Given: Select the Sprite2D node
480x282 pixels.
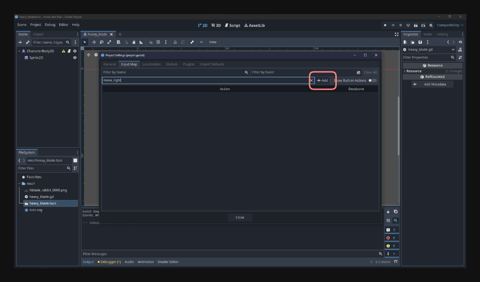Looking at the screenshot, I should [36, 58].
